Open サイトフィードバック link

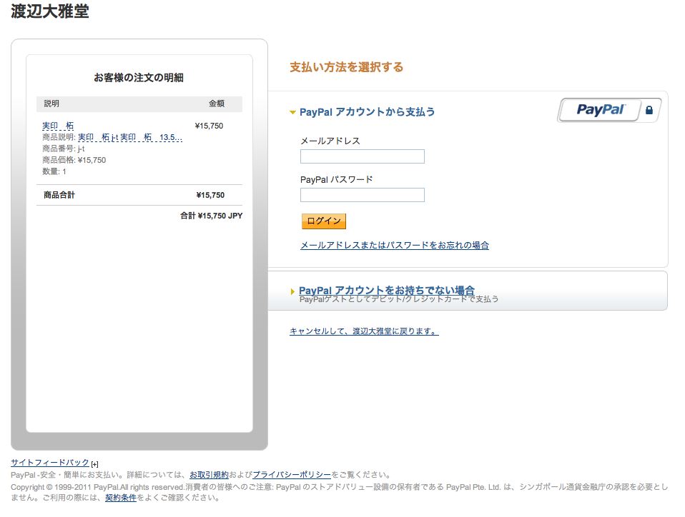coord(50,463)
